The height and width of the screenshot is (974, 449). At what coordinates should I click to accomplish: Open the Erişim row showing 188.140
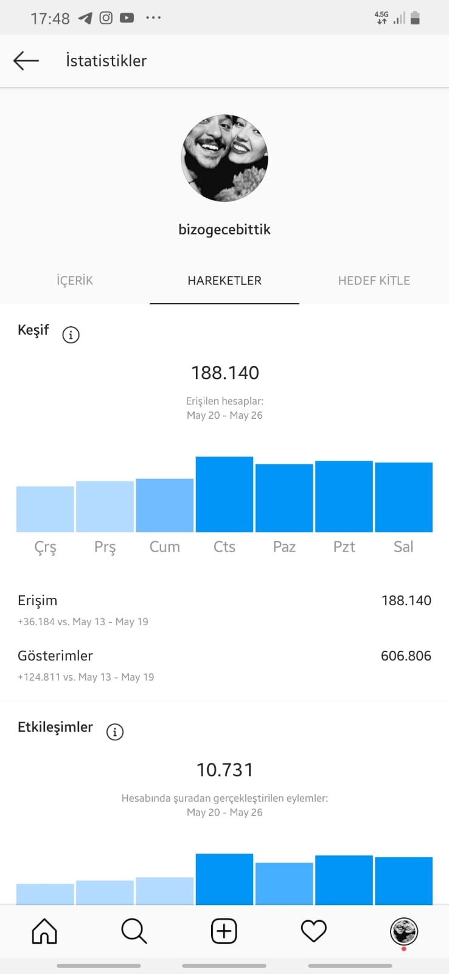[x=224, y=610]
